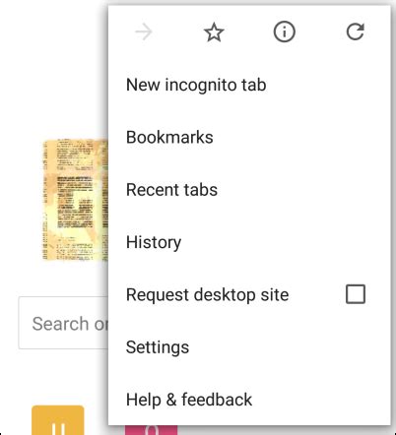Bookmark this page with the star icon
This screenshot has height=435, width=396.
tap(214, 32)
